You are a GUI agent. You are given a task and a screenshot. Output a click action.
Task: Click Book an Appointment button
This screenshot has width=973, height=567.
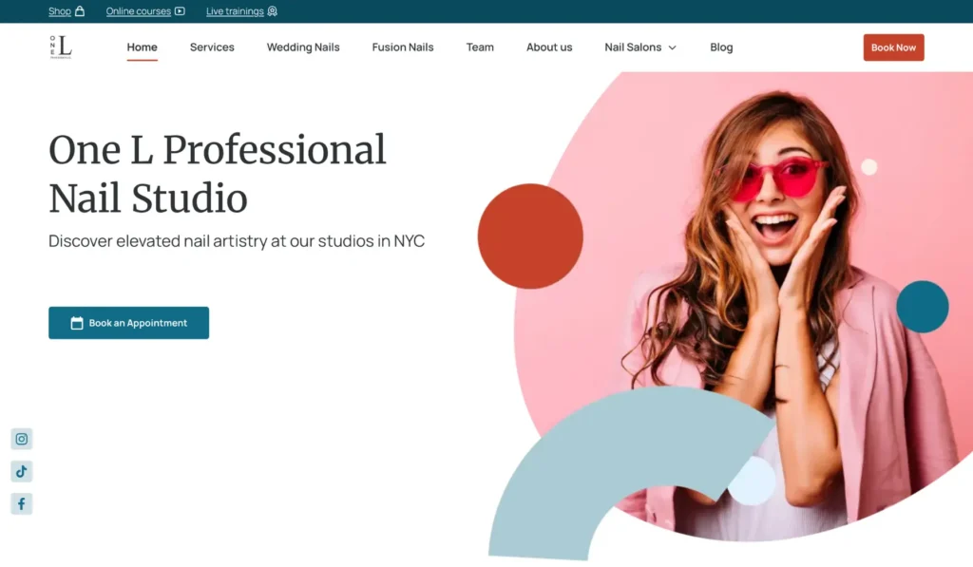(129, 323)
